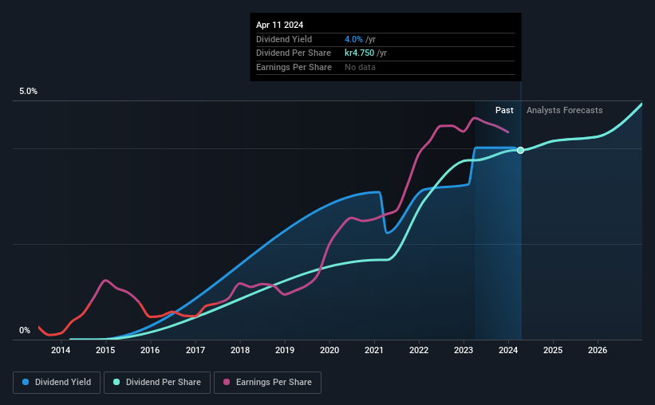Click the blue Dividend Yield legend dot
This screenshot has width=655, height=405.
click(x=26, y=382)
